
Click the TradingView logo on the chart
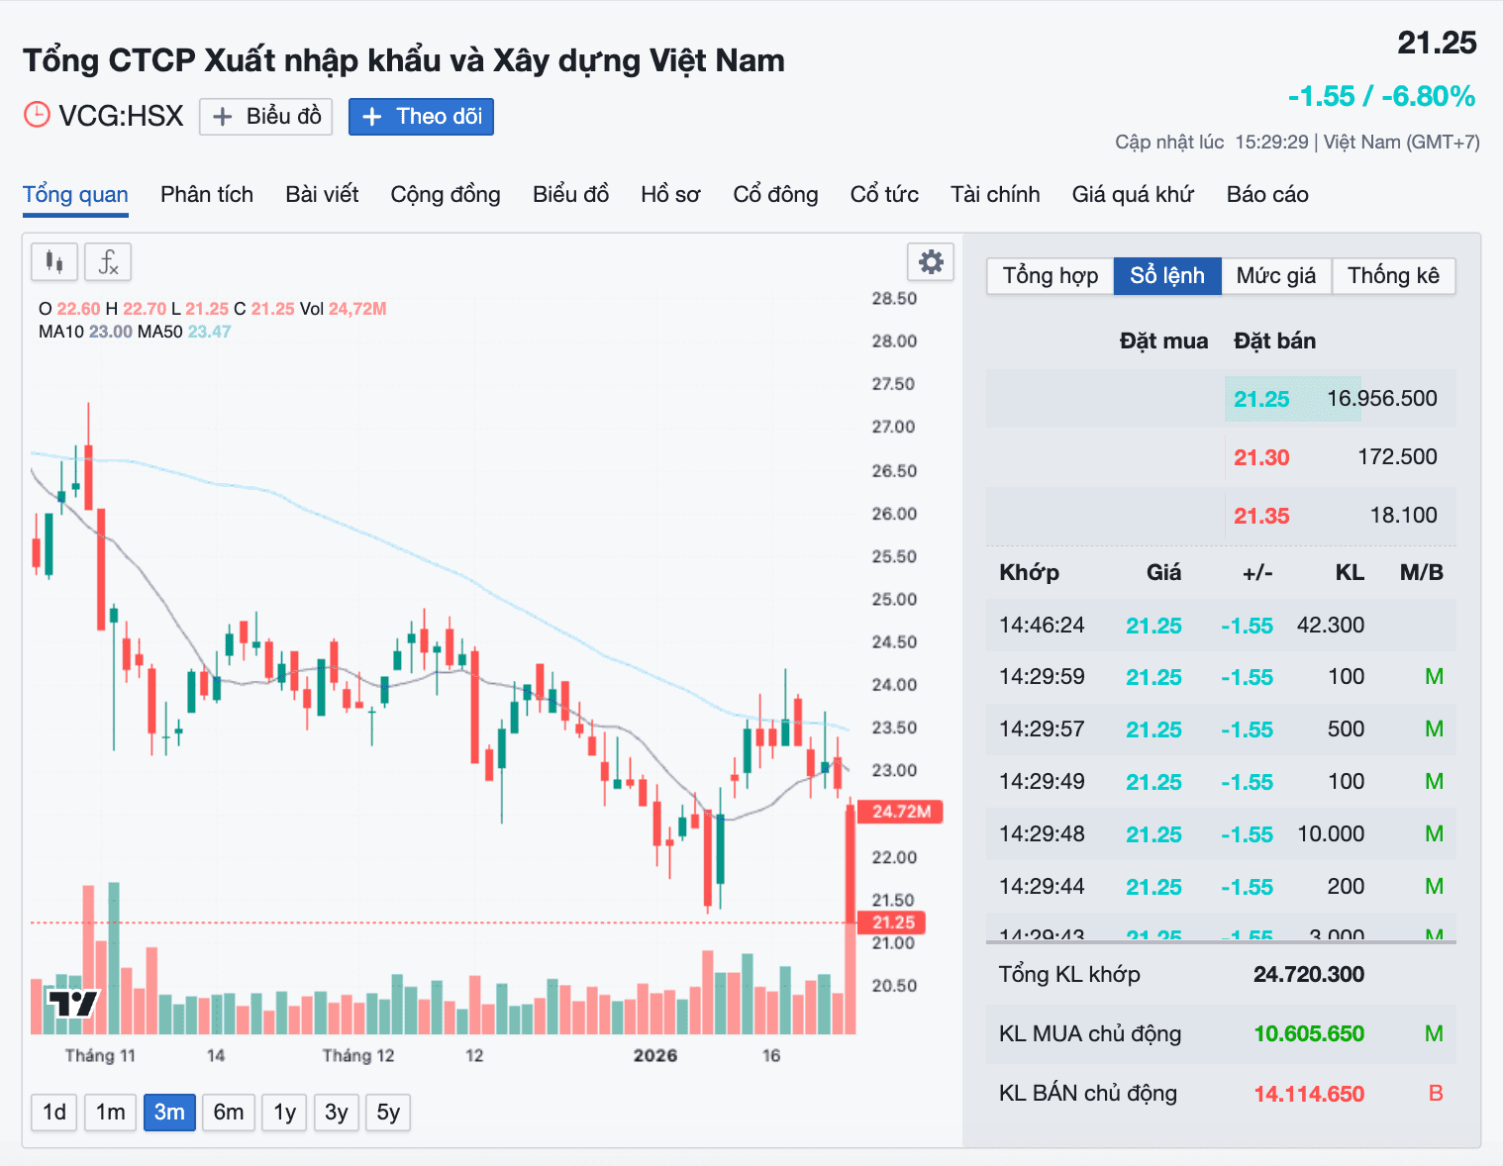[72, 1006]
